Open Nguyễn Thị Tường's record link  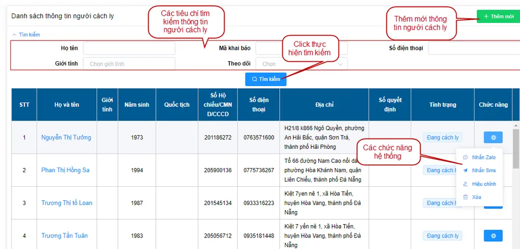pyautogui.click(x=66, y=137)
